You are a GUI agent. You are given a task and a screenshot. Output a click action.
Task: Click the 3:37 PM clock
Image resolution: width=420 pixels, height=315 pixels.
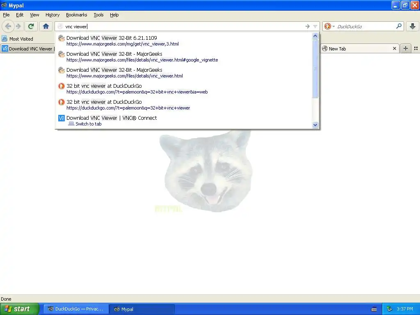405,309
